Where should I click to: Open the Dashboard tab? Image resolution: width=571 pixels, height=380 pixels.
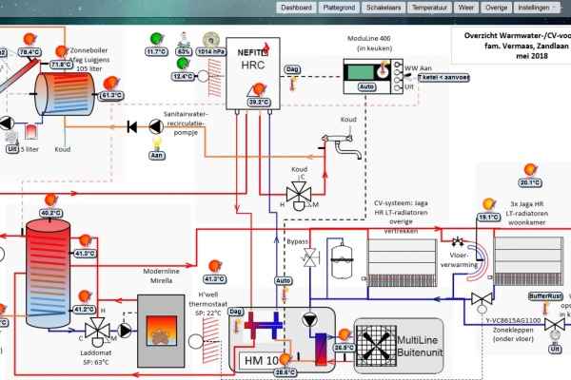tap(296, 8)
